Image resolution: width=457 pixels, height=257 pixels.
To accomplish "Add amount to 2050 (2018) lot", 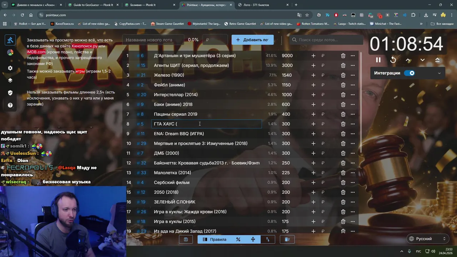I will [313, 192].
